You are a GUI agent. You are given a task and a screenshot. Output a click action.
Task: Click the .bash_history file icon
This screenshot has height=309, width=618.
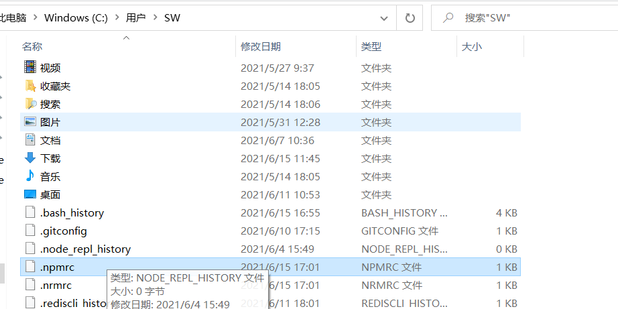point(30,212)
